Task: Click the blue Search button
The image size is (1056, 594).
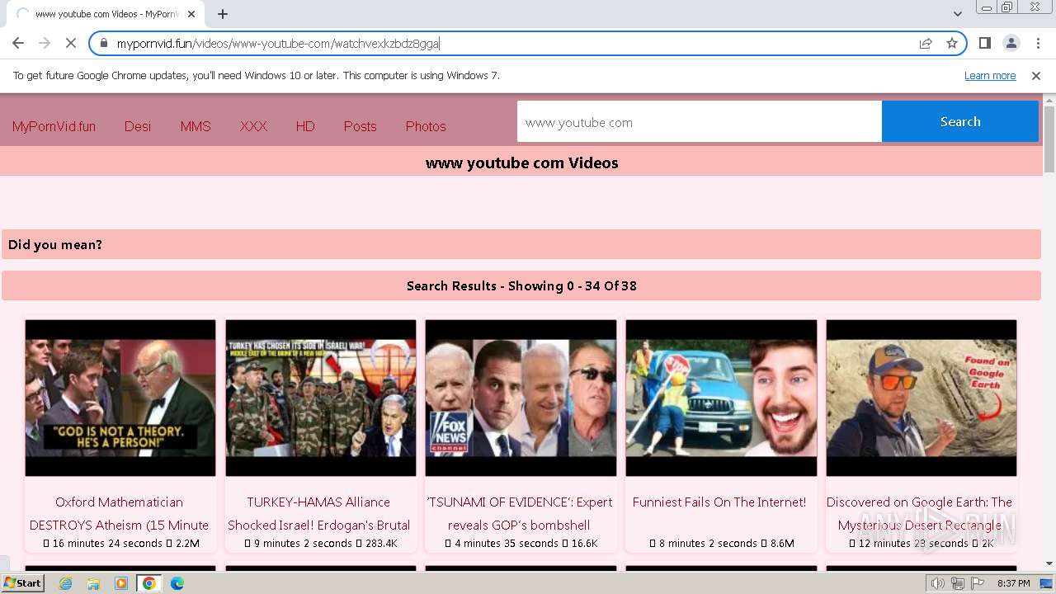Action: pyautogui.click(x=960, y=121)
